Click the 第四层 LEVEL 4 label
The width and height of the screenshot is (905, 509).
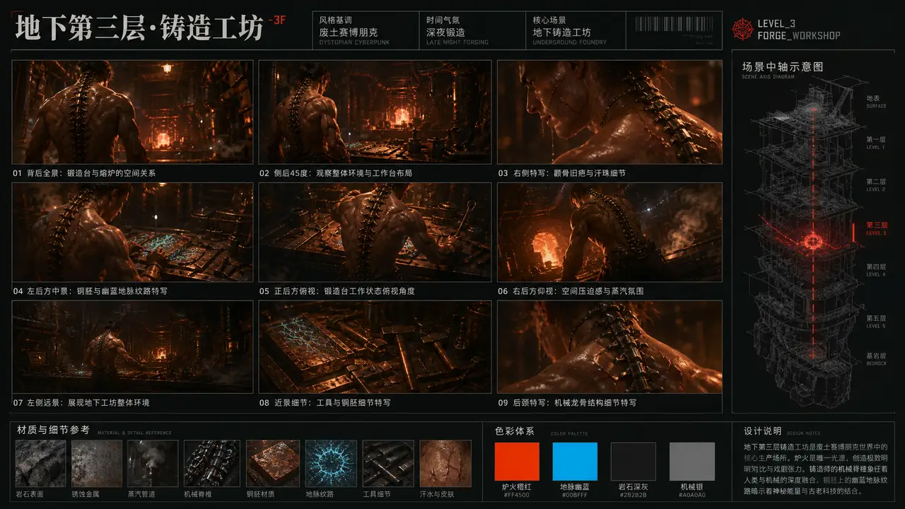click(x=875, y=269)
